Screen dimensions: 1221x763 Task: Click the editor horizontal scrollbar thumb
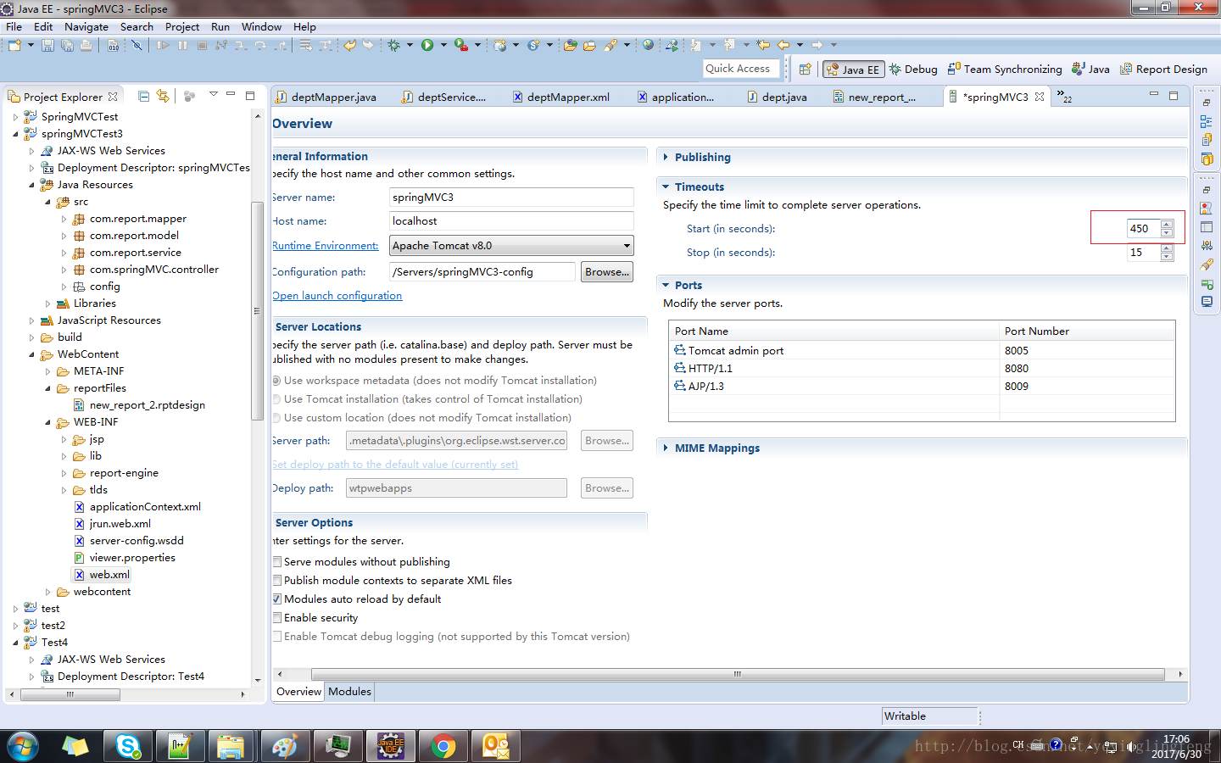738,675
